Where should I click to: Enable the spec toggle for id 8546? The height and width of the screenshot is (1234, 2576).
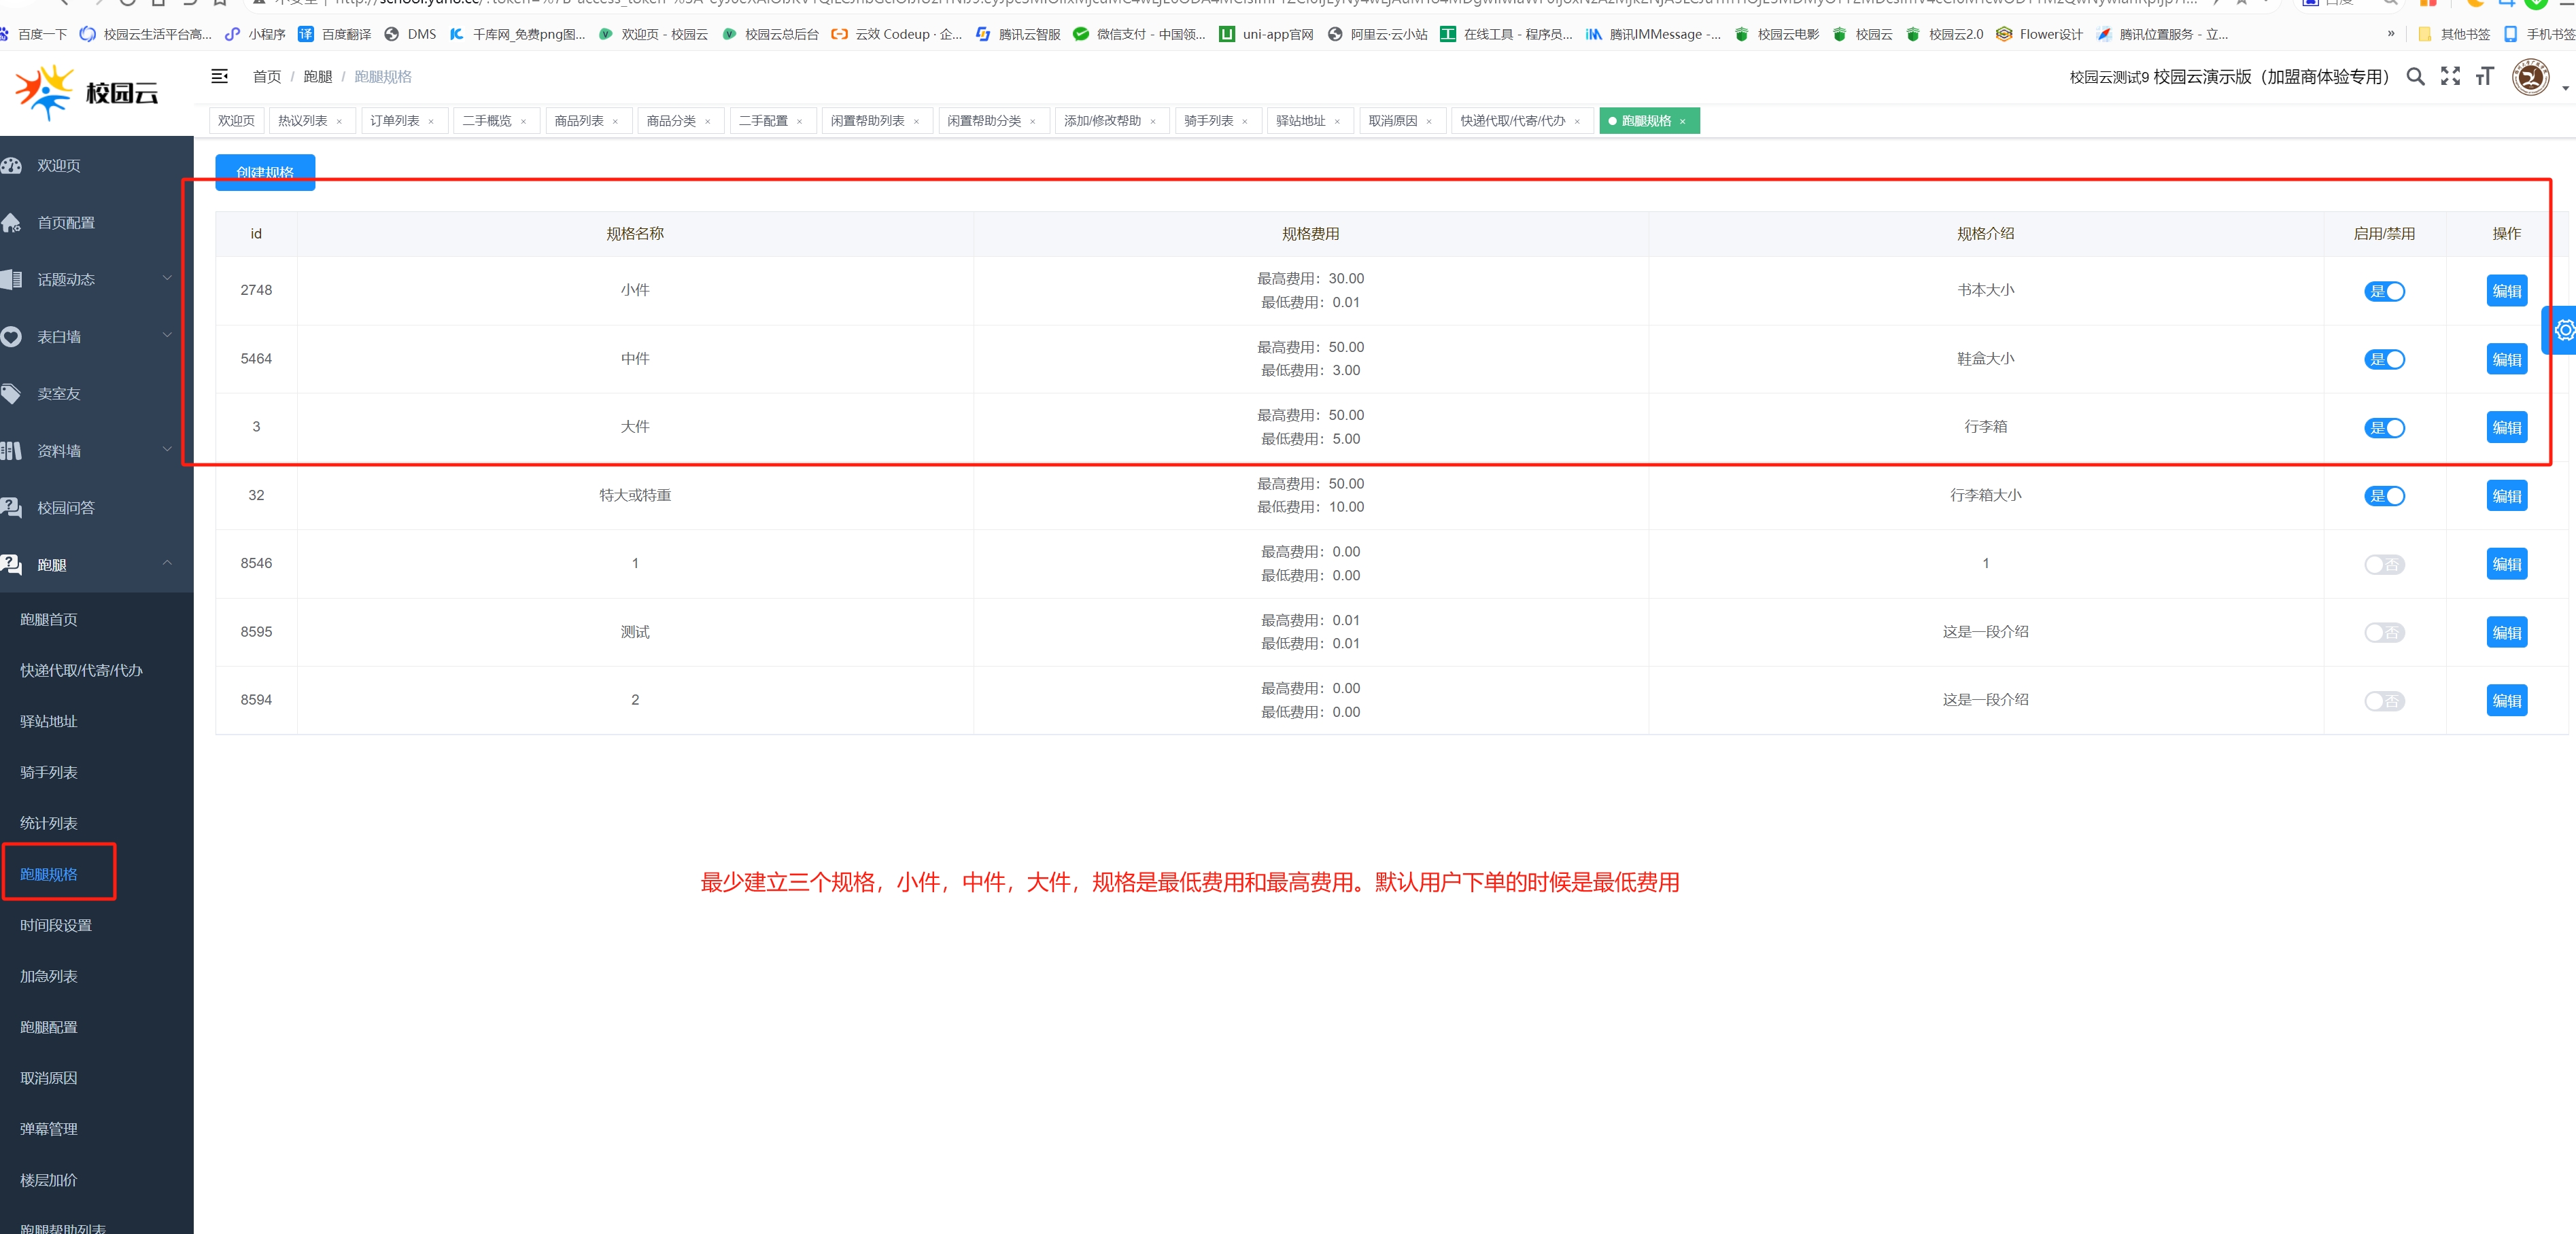(2384, 565)
